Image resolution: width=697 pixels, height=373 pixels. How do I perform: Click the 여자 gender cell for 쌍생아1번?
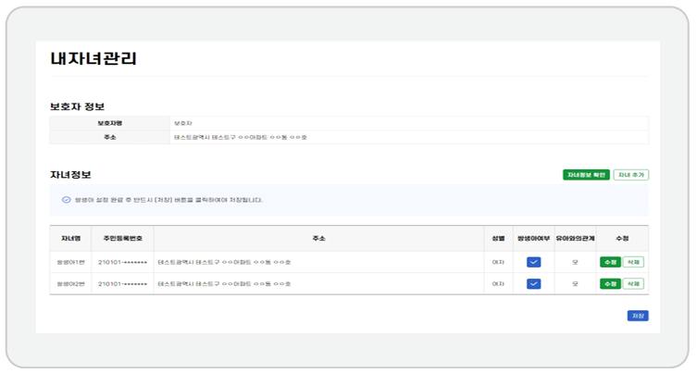click(x=498, y=262)
